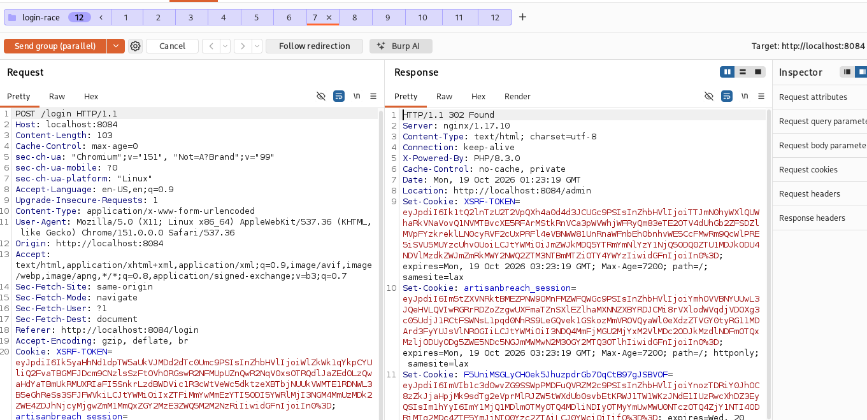Click the Location header in response
The width and height of the screenshot is (867, 420).
(x=497, y=191)
